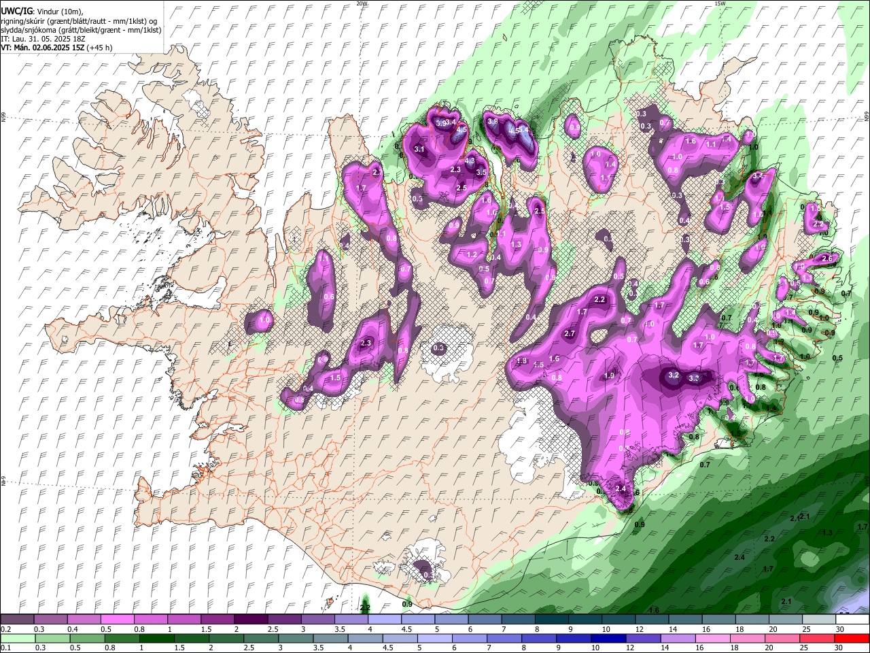Pick the 0.2 dark purple swatch, upper legend
870x653 pixels.
tap(17, 620)
